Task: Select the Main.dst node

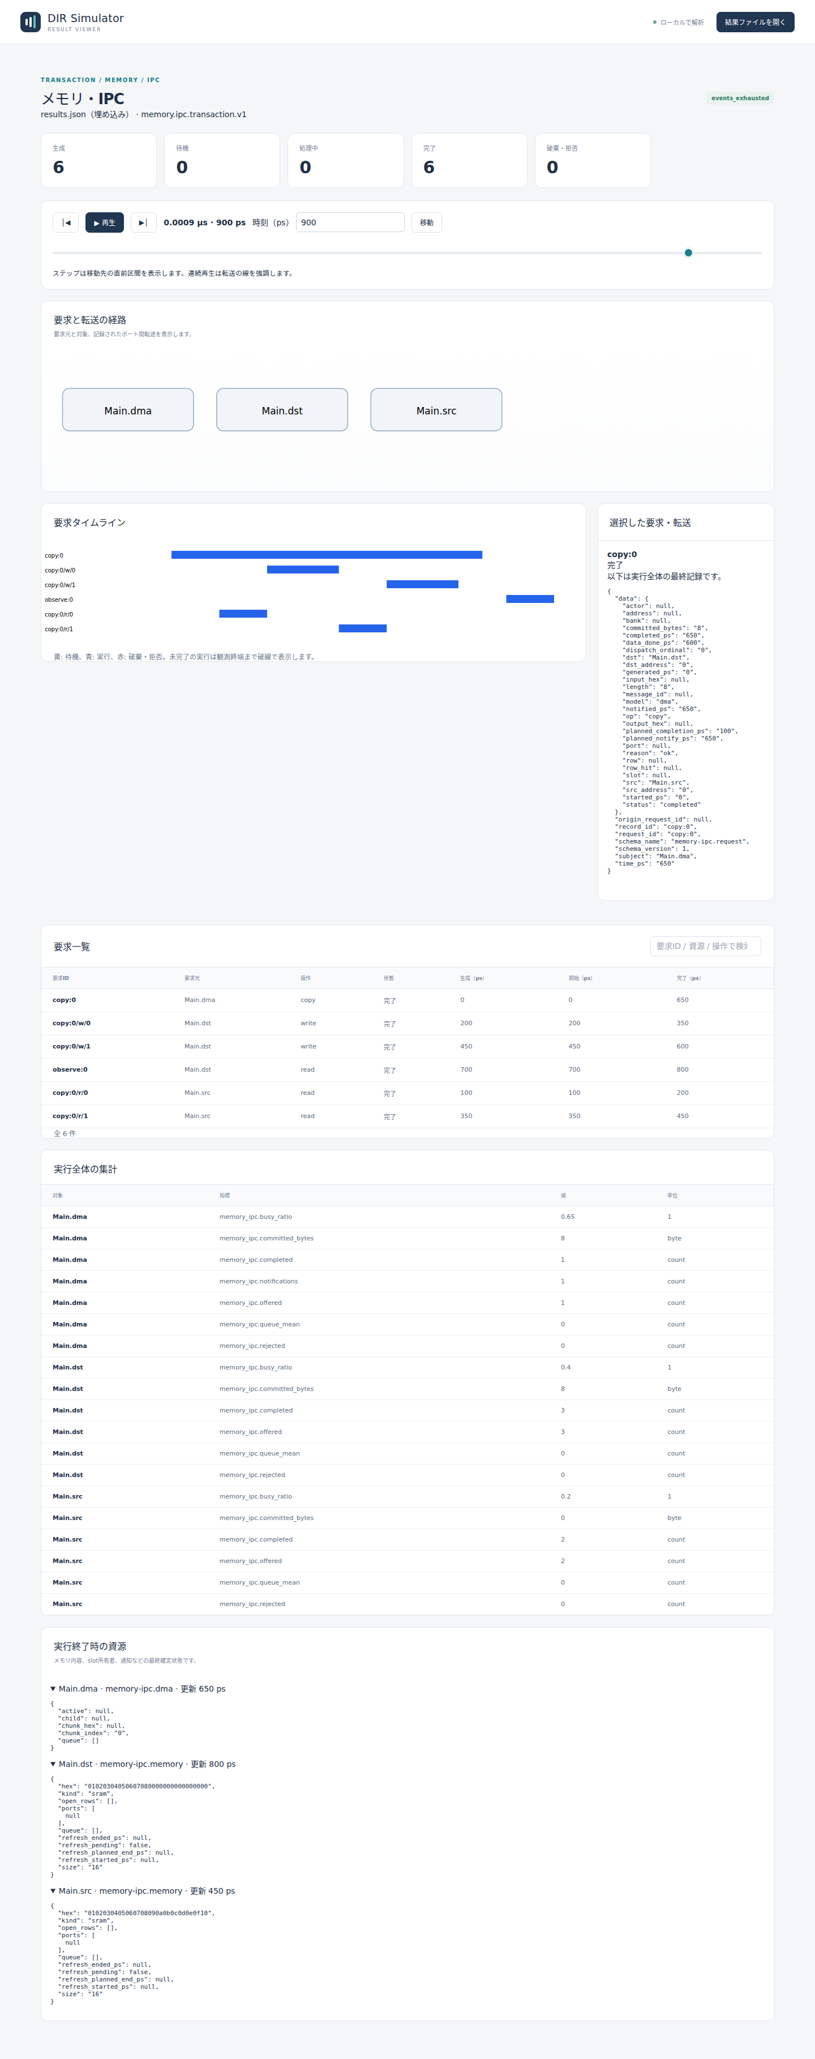Action: coord(282,410)
